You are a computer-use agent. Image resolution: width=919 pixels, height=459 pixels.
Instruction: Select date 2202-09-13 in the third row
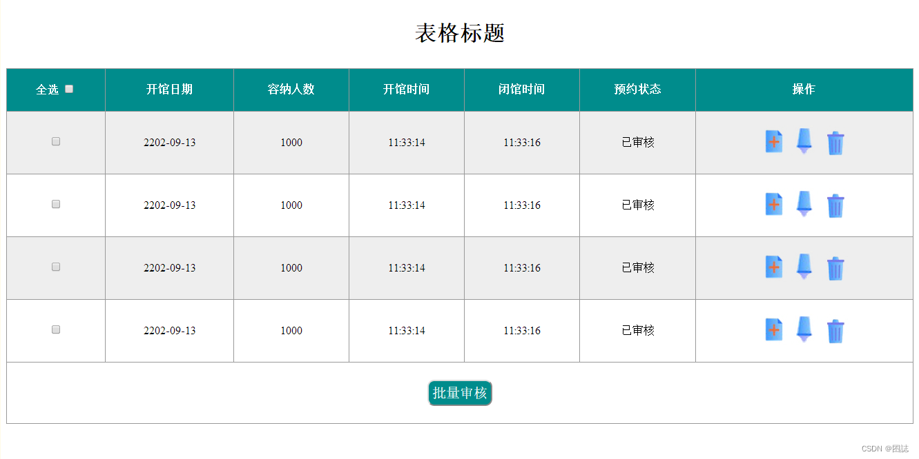(x=170, y=268)
